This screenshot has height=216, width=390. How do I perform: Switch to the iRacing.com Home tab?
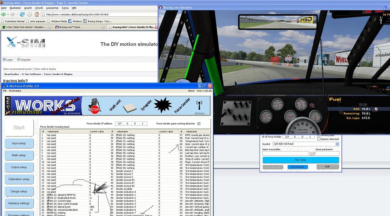coord(79,27)
